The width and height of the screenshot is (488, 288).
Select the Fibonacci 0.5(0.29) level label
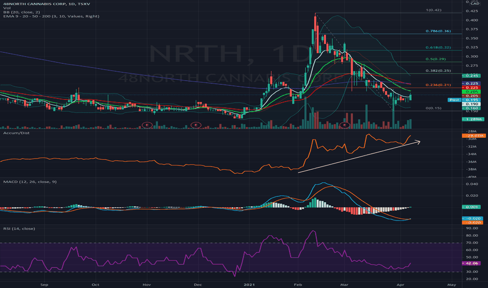coord(436,59)
